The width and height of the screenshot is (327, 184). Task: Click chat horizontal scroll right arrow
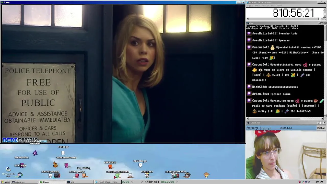(x=322, y=119)
